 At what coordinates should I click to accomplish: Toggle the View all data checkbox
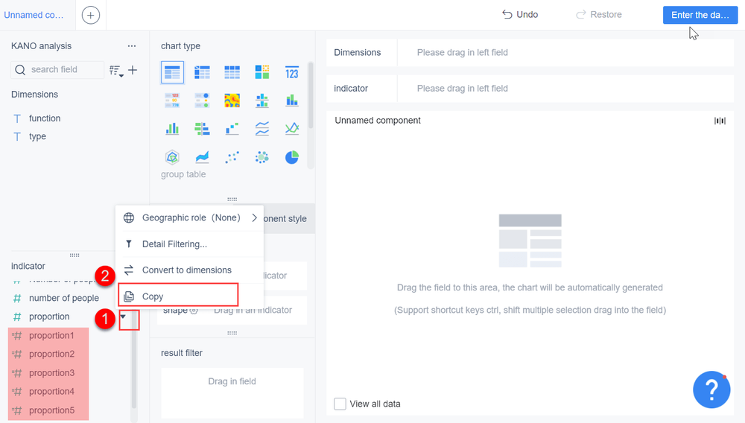pos(340,404)
